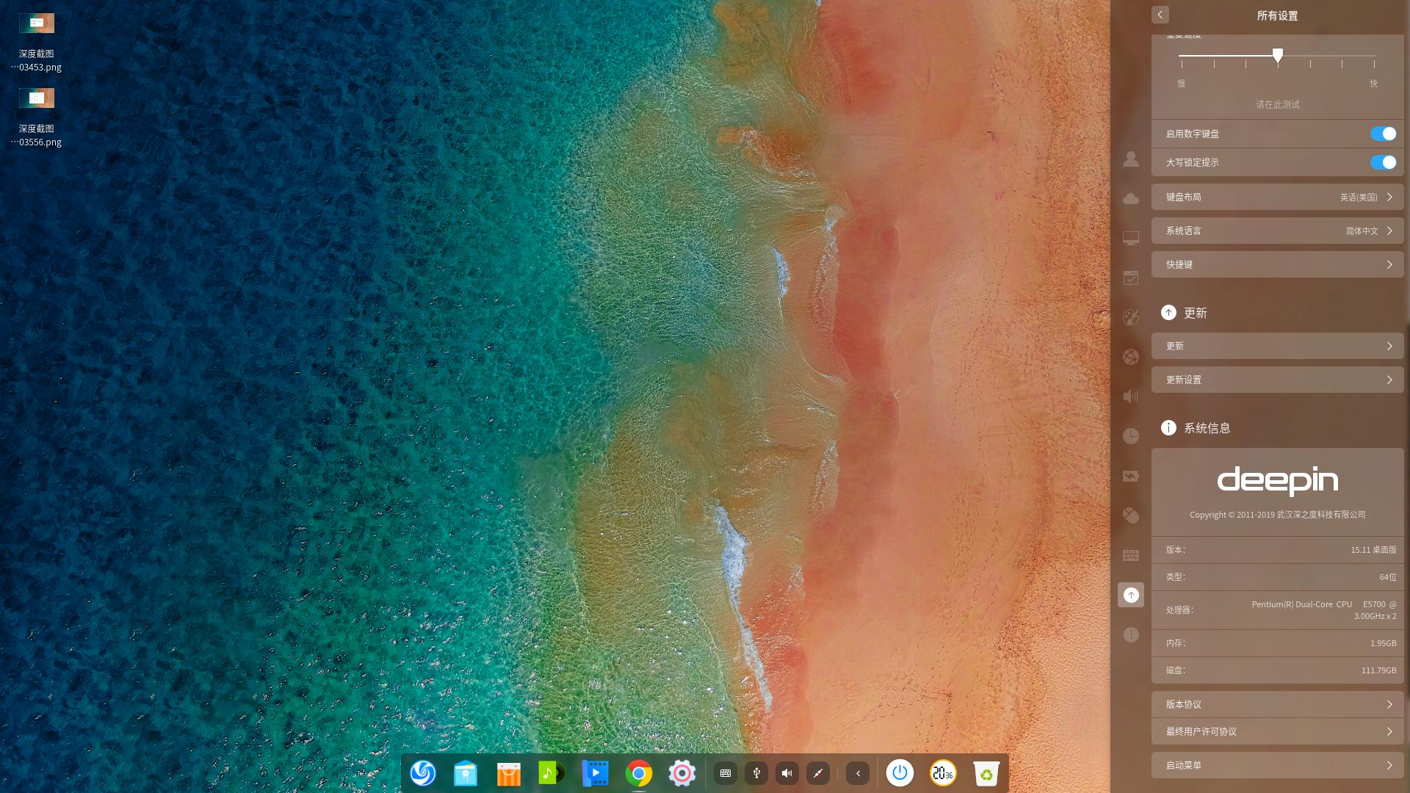Expand system language Simplified Chinese row
1410x793 pixels.
pos(1277,231)
